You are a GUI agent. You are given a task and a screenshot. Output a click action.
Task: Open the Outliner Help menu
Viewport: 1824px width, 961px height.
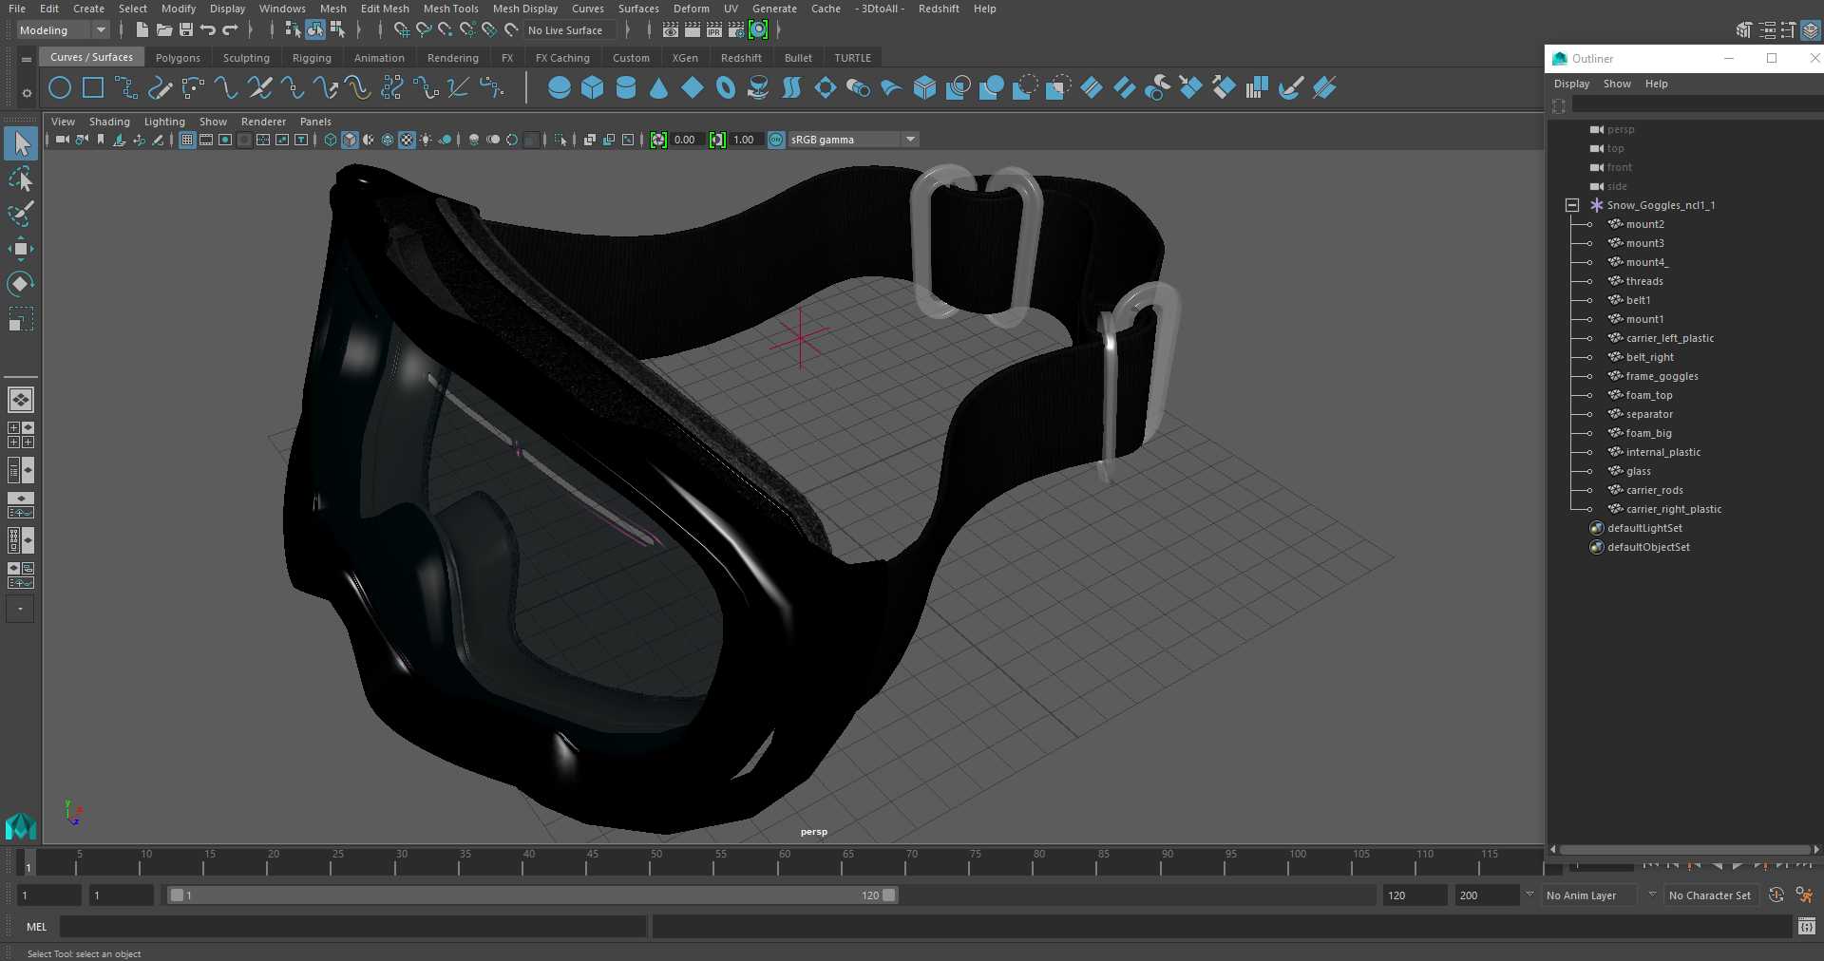[1656, 84]
